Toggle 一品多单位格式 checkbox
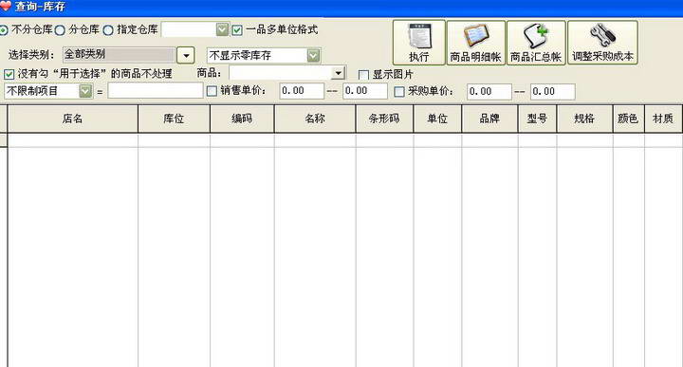The image size is (683, 367). pyautogui.click(x=237, y=30)
